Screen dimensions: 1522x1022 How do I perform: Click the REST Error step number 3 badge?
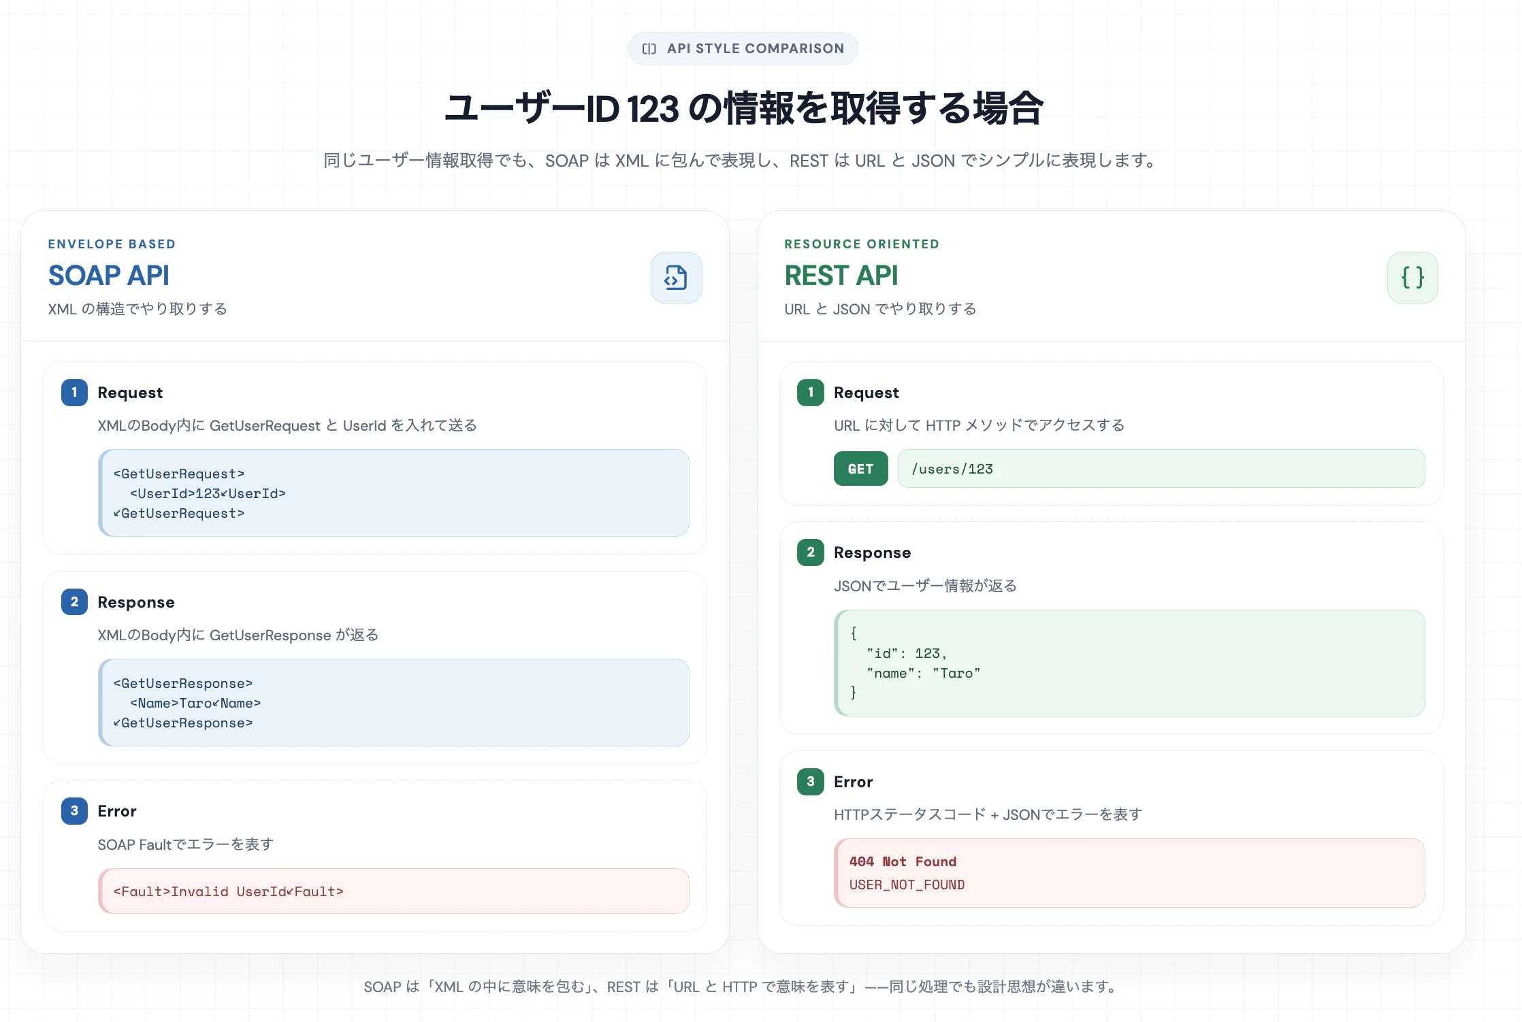tap(810, 782)
